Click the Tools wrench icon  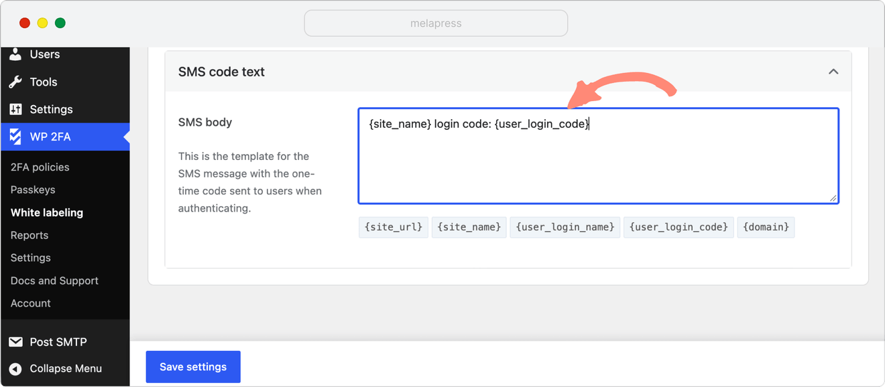pyautogui.click(x=15, y=82)
